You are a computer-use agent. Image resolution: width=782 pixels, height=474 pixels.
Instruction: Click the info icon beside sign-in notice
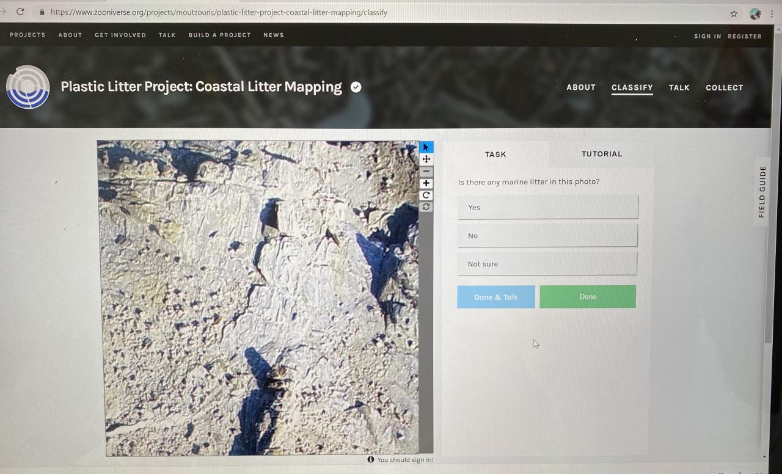370,459
